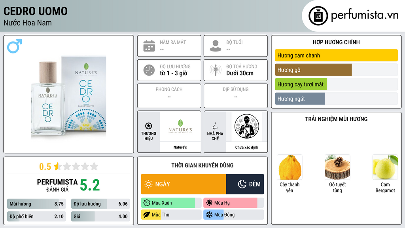Click the perfumista.vn perfume bottle logo icon
The image size is (405, 228).
[x=318, y=16]
